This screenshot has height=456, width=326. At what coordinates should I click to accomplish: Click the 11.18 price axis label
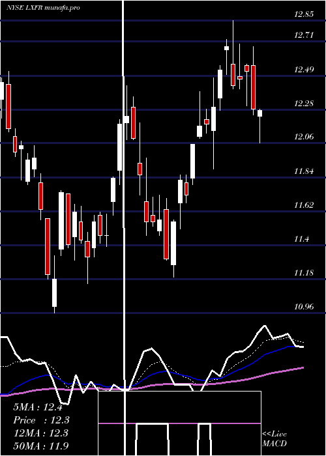pyautogui.click(x=304, y=273)
